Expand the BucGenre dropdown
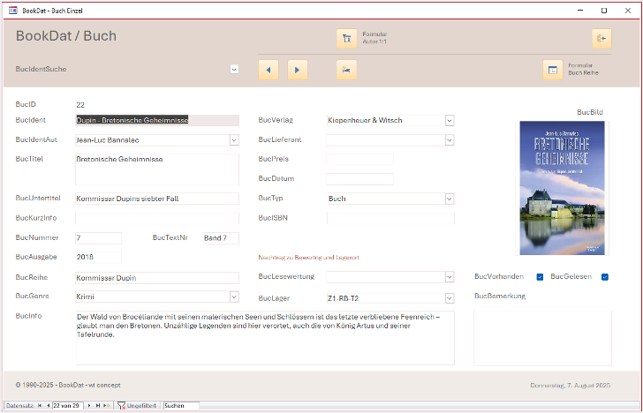The width and height of the screenshot is (643, 413). (x=234, y=297)
